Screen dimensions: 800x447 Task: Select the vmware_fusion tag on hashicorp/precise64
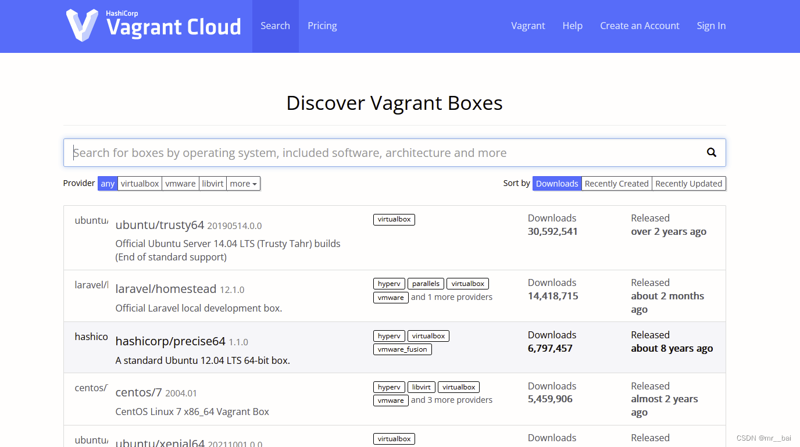coord(402,349)
